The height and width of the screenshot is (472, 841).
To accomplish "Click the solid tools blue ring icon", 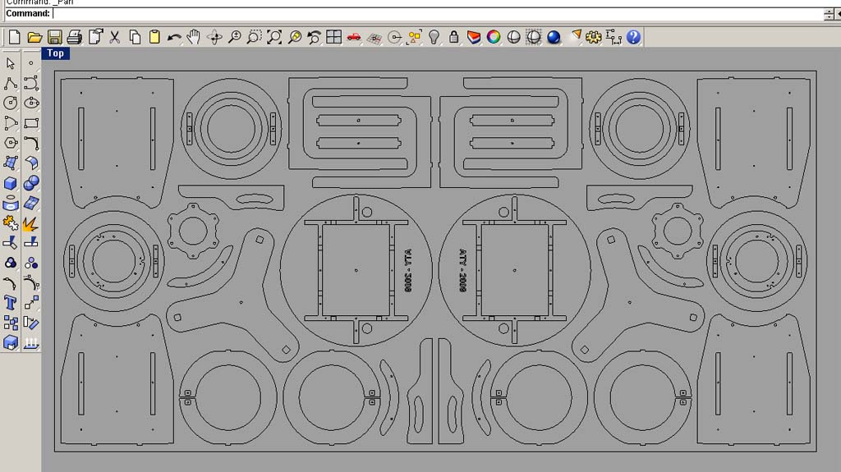I will pyautogui.click(x=10, y=204).
